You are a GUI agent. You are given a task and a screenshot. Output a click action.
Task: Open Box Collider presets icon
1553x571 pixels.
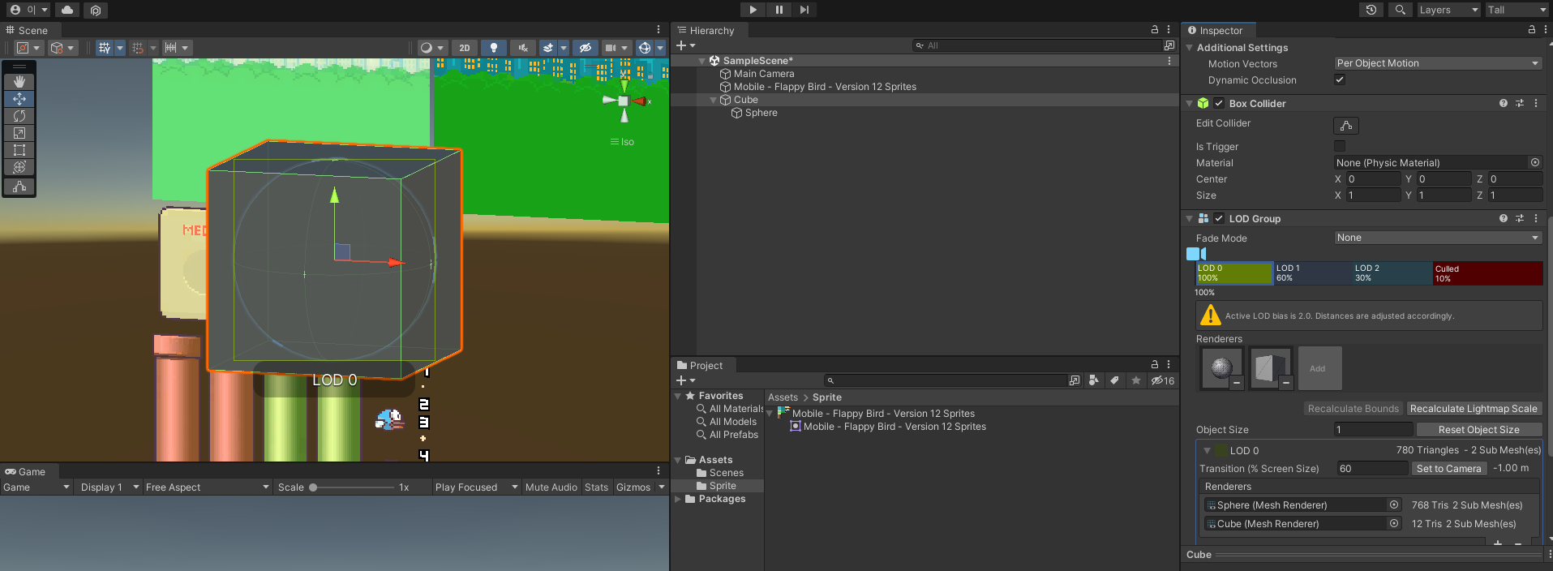coord(1520,103)
